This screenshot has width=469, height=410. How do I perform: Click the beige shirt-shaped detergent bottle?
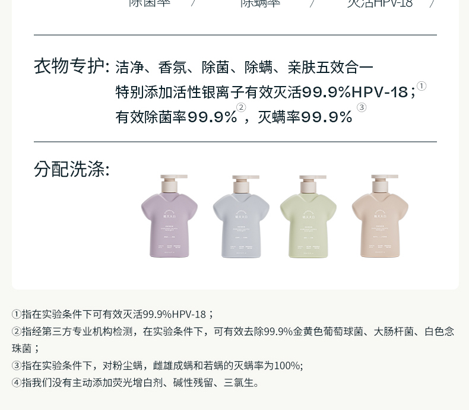tap(380, 216)
